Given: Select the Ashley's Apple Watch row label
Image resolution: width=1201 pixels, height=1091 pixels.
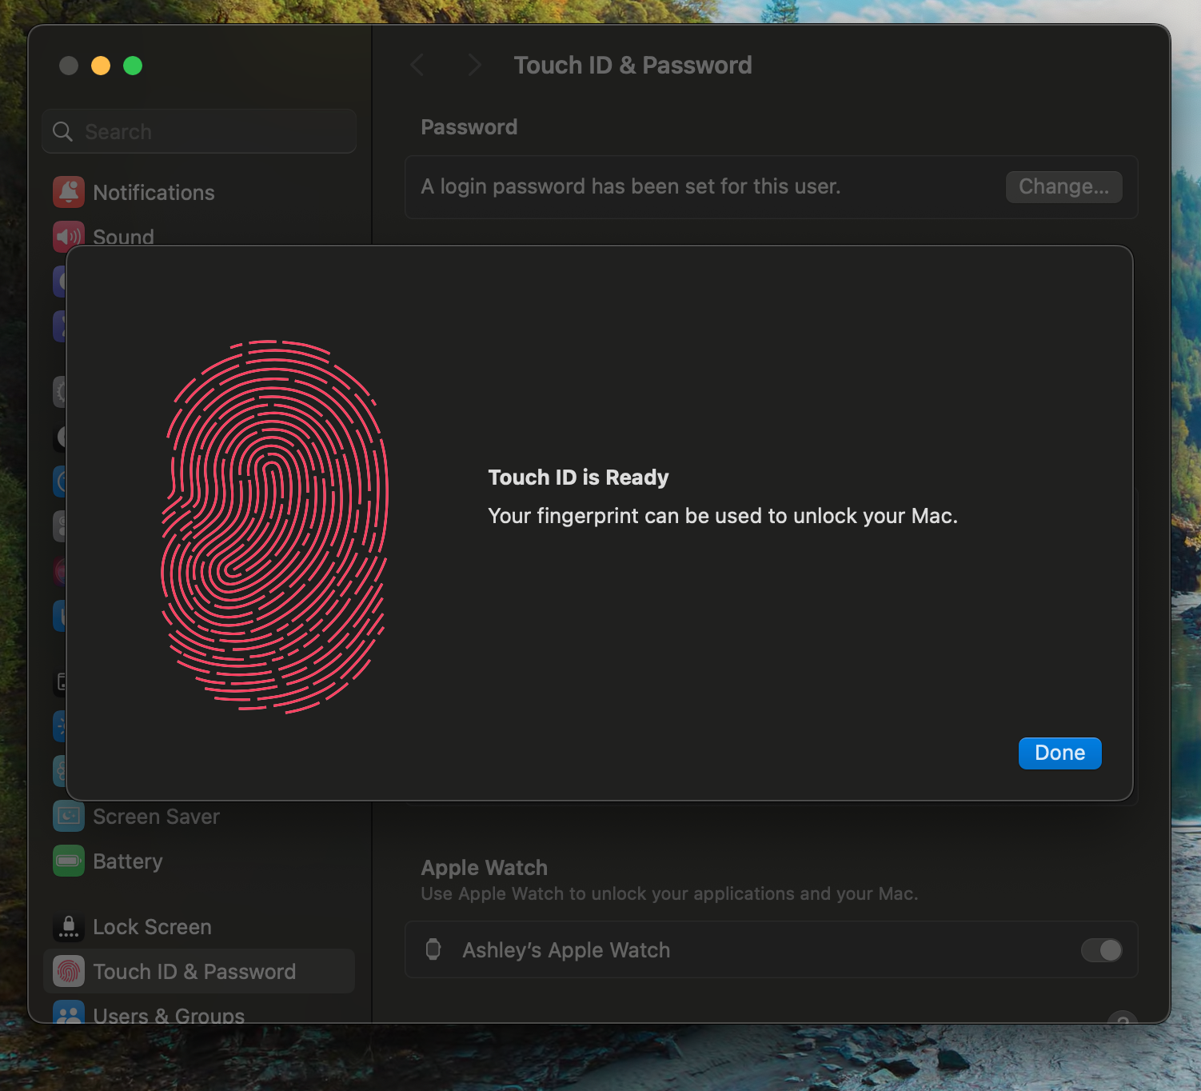Looking at the screenshot, I should coord(566,949).
